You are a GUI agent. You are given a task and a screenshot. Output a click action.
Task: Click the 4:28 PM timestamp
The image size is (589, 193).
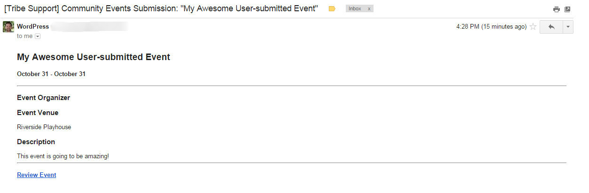tap(491, 27)
